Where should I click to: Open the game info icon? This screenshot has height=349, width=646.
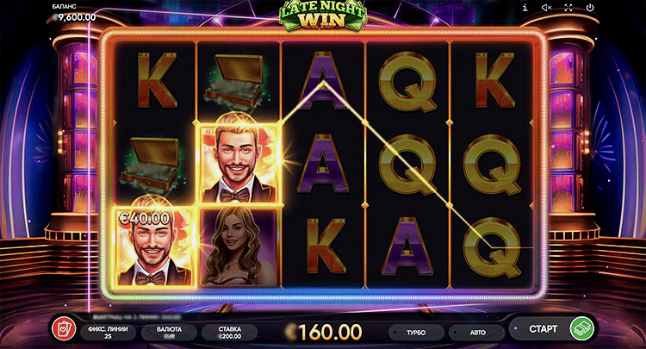(x=525, y=8)
